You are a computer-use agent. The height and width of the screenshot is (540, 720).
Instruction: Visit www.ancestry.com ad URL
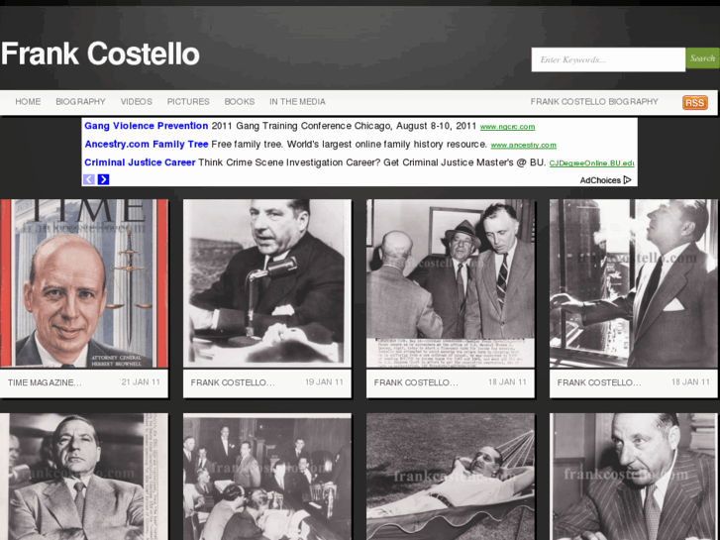tap(524, 146)
